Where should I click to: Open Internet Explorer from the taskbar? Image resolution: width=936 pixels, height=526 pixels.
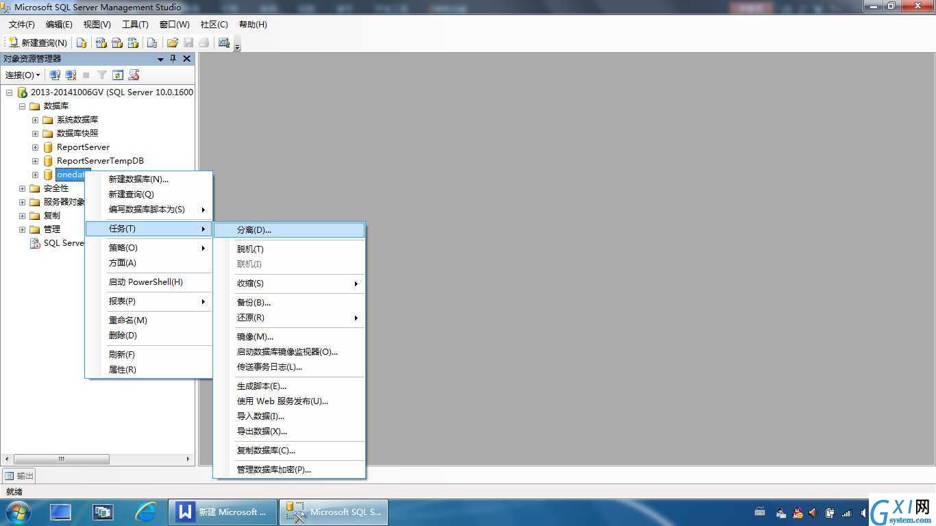tap(145, 512)
